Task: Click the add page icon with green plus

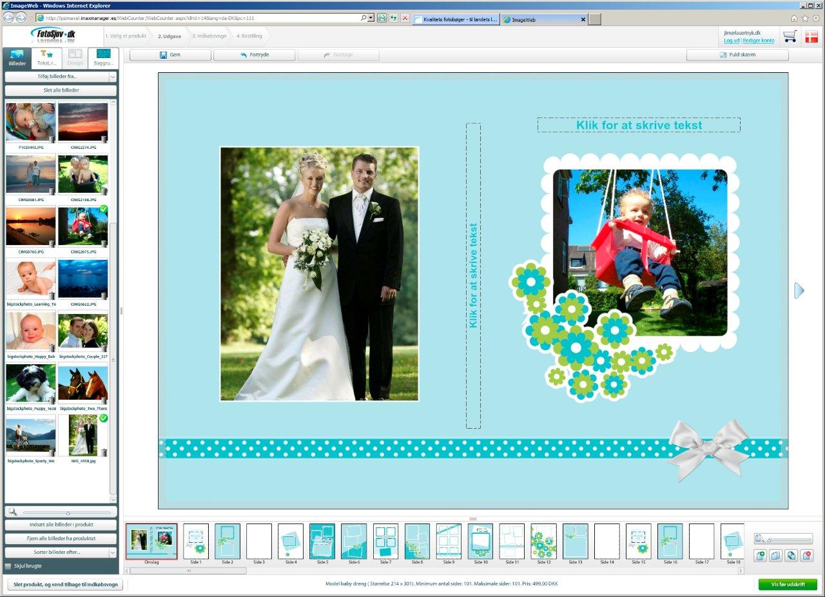Action: tap(761, 555)
